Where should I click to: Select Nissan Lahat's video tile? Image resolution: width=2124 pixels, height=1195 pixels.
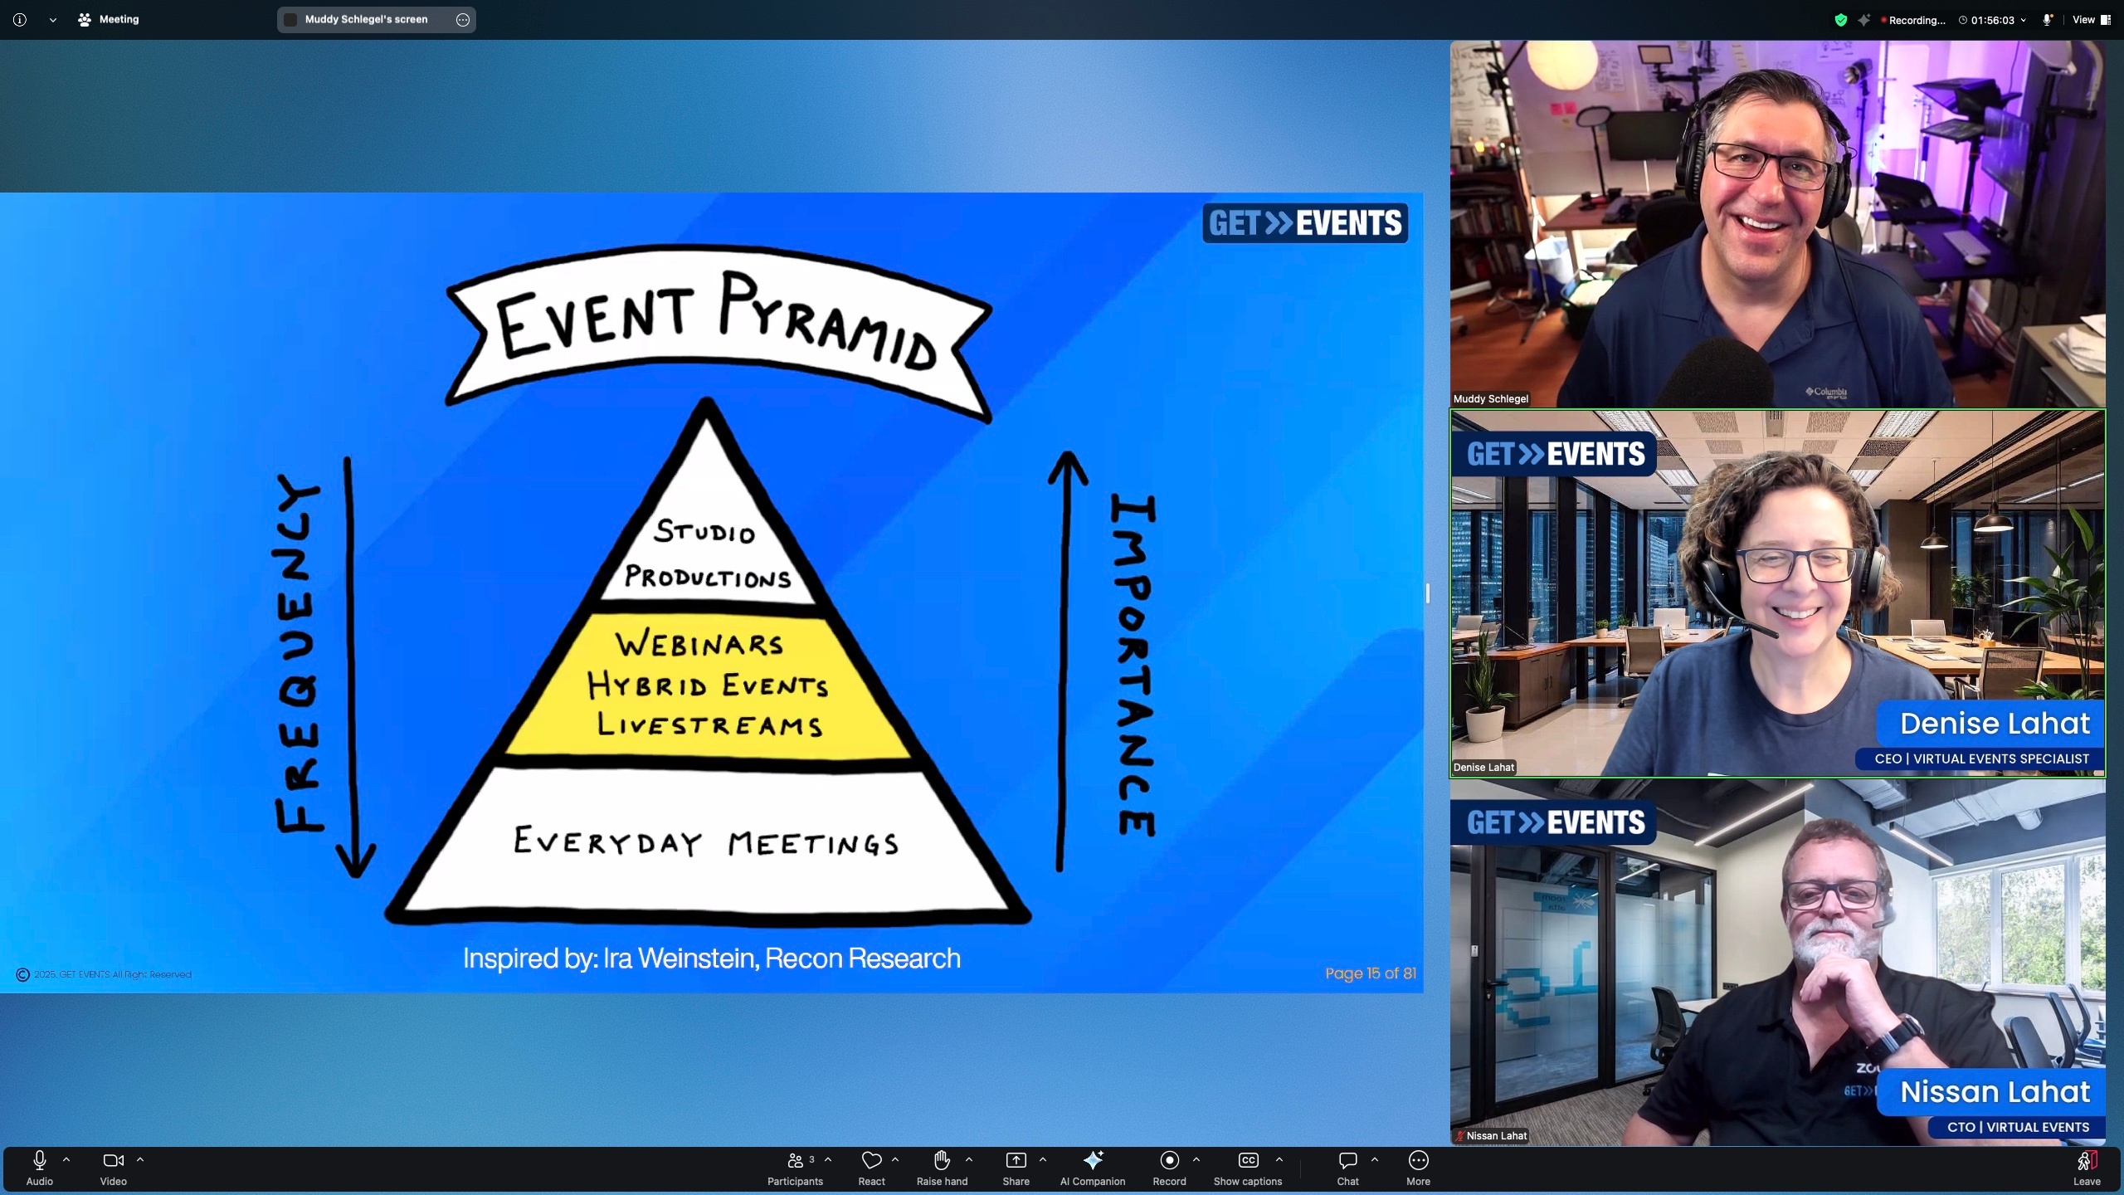click(1777, 963)
